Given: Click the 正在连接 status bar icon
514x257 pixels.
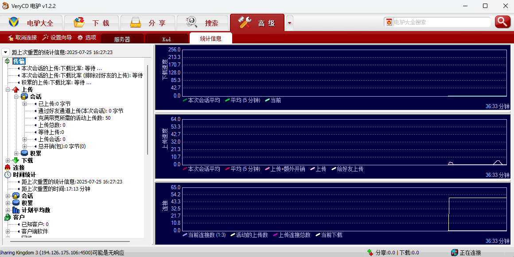Looking at the screenshot, I should pos(454,253).
